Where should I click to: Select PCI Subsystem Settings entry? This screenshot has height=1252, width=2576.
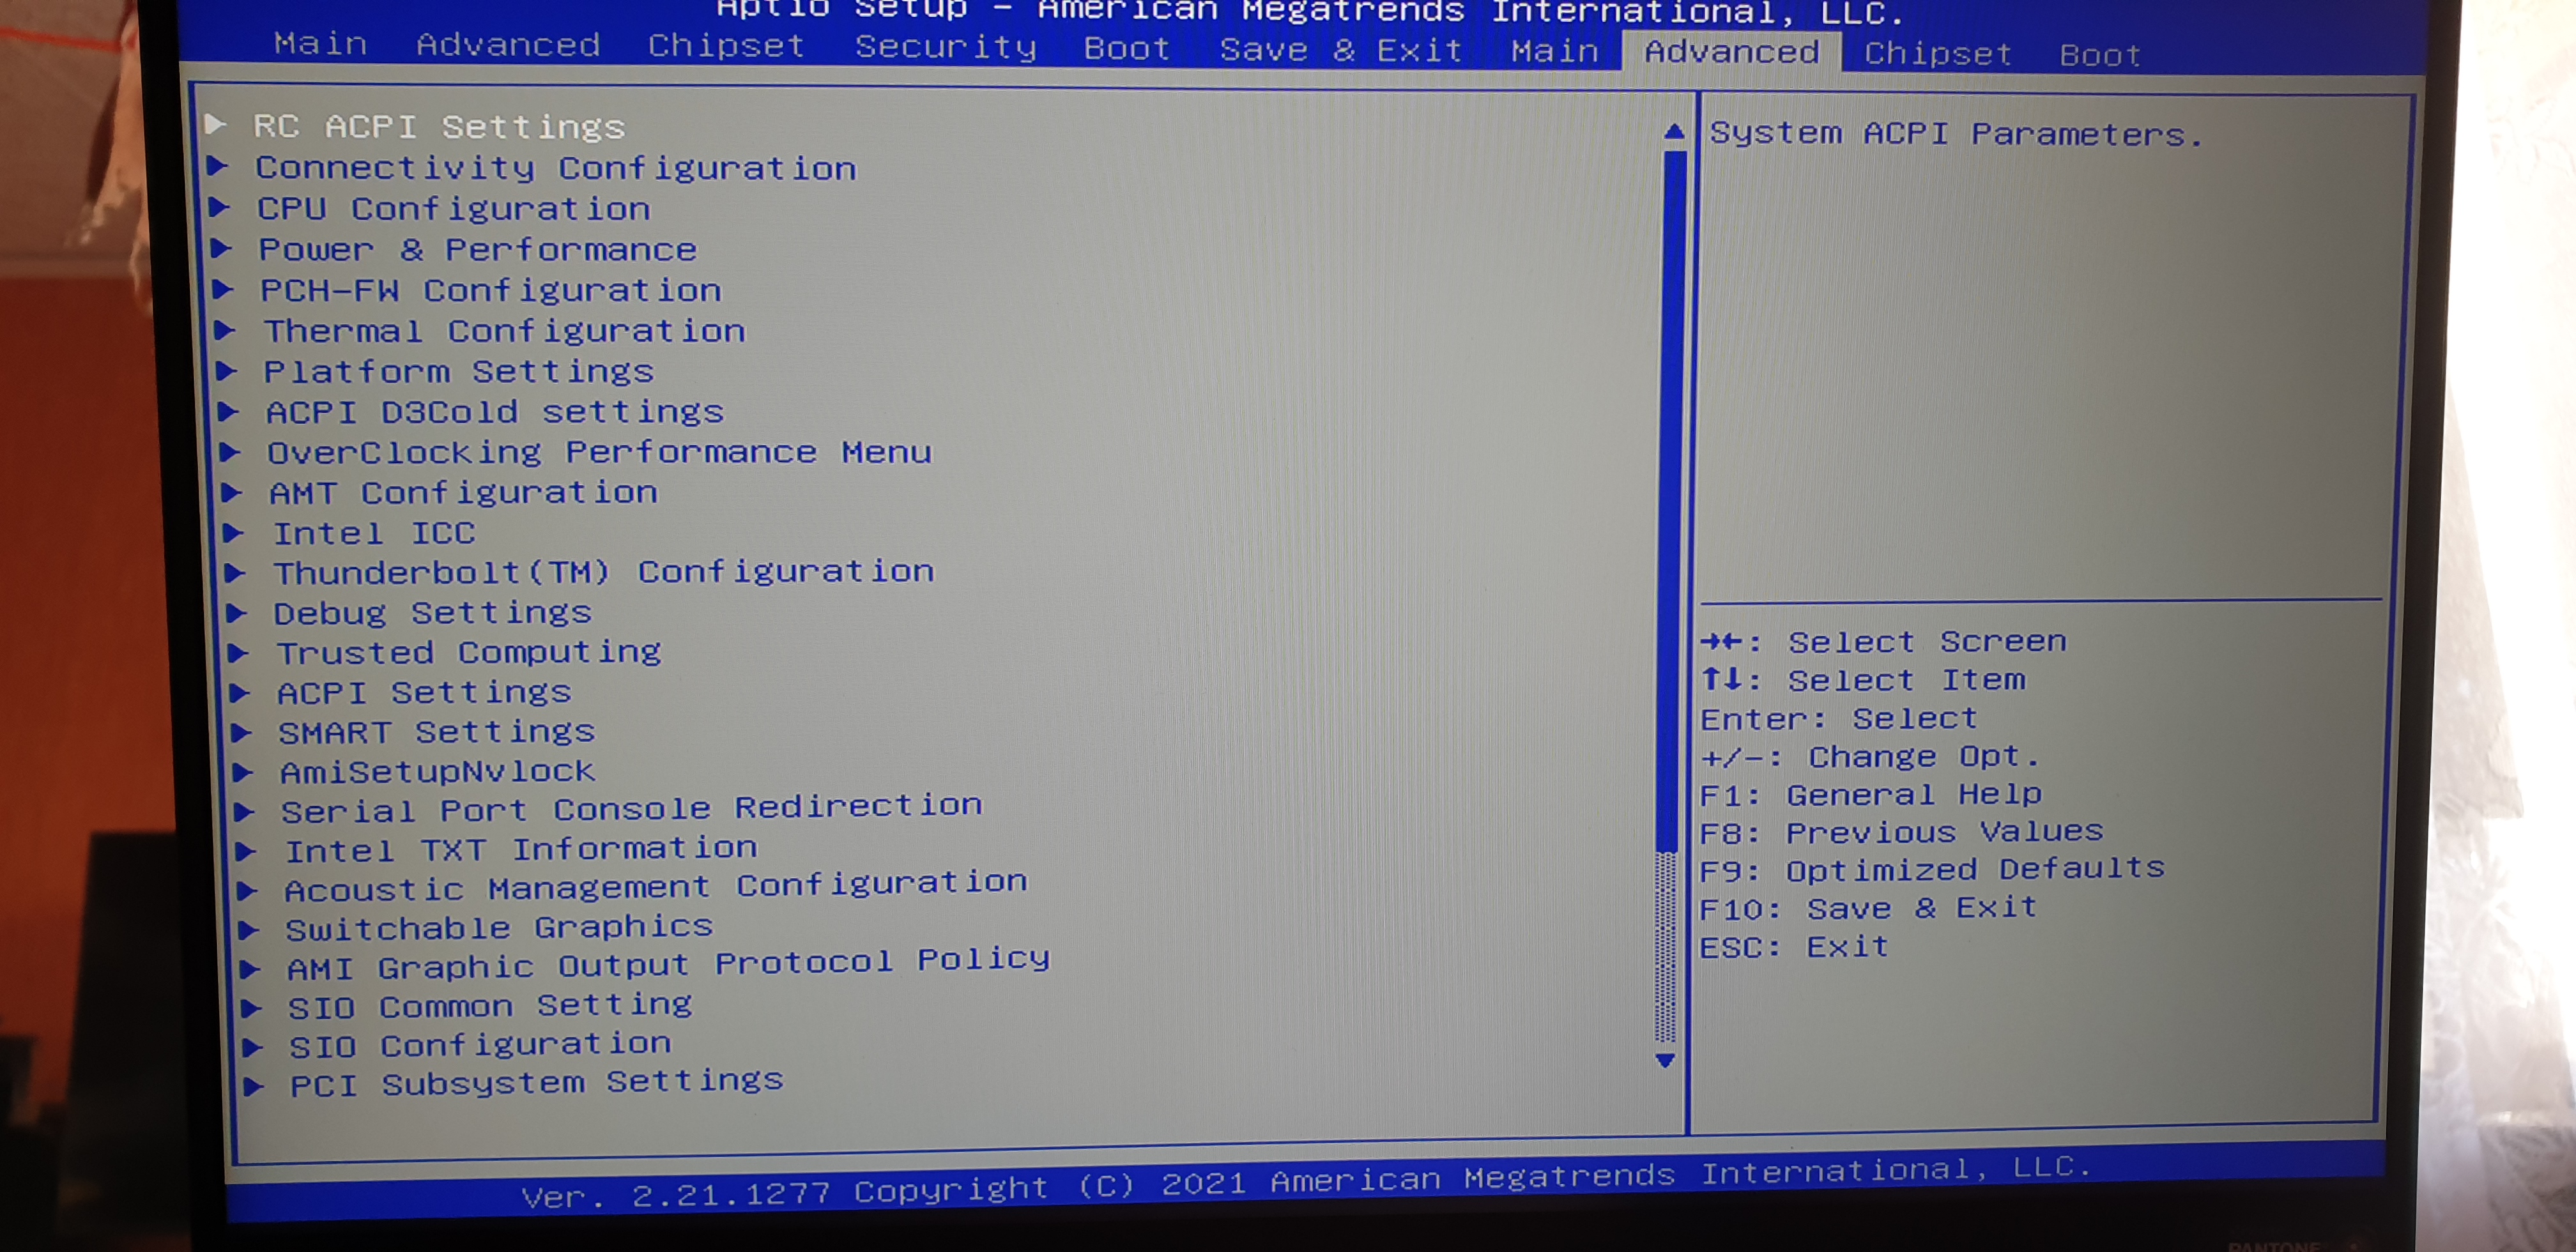click(537, 1083)
